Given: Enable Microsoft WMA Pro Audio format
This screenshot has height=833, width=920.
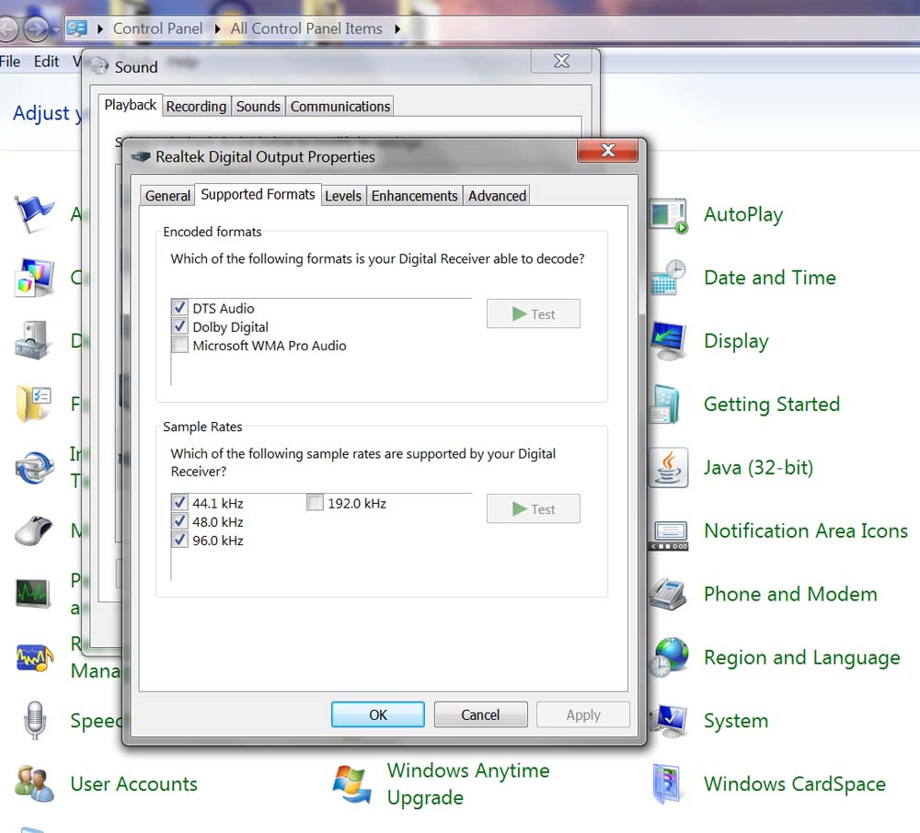Looking at the screenshot, I should 180,345.
